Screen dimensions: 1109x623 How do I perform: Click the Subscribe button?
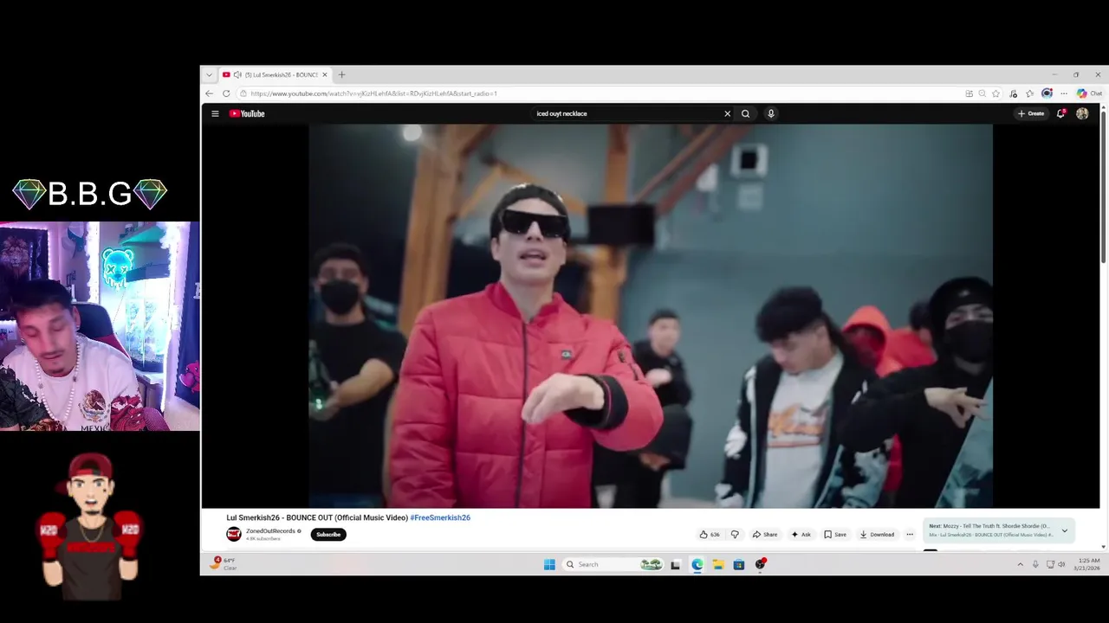click(x=328, y=535)
